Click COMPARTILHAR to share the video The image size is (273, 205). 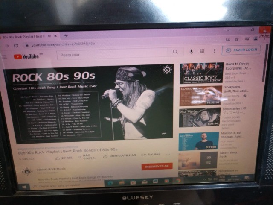119,155
